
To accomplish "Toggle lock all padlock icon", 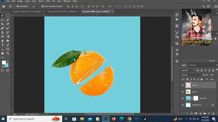I will [x=202, y=79].
